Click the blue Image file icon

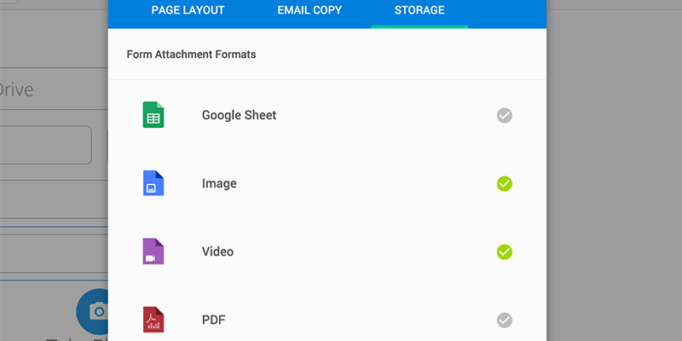point(153,183)
